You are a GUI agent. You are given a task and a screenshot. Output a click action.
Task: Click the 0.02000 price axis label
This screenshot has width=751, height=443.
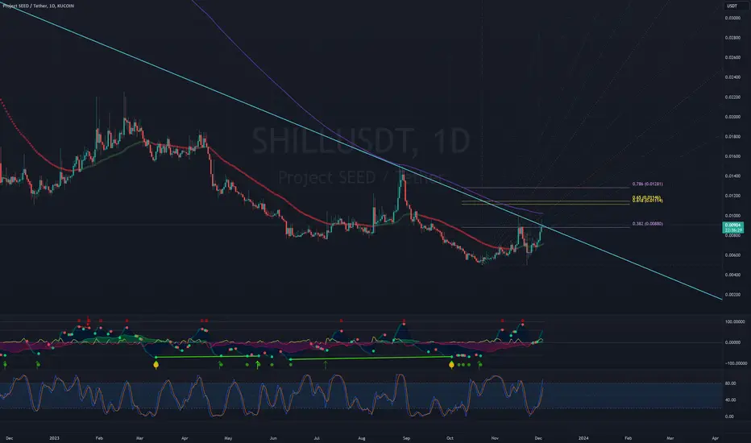[x=732, y=117]
